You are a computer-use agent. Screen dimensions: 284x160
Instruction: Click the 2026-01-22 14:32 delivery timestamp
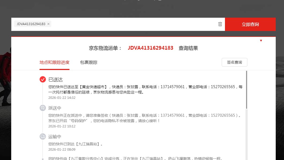[x=62, y=98]
